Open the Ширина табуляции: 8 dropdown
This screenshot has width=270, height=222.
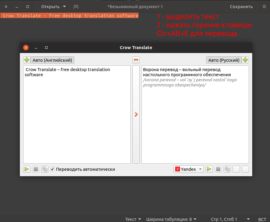(171, 219)
